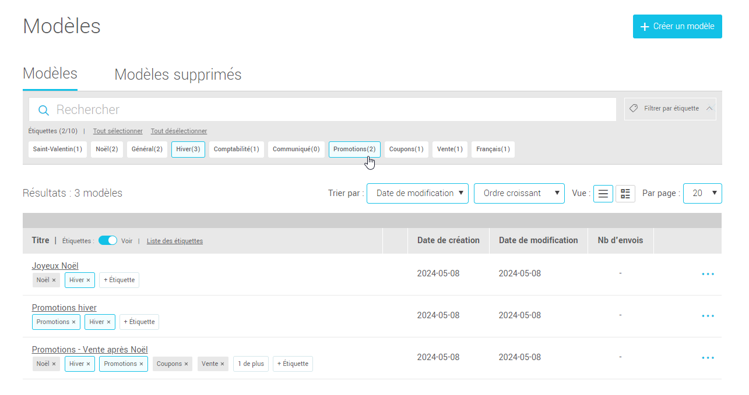Click the Créer un modèle button
Image resolution: width=749 pixels, height=395 pixels.
pyautogui.click(x=677, y=27)
